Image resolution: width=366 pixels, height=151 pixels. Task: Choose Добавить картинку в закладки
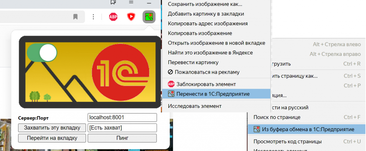coord(216,14)
